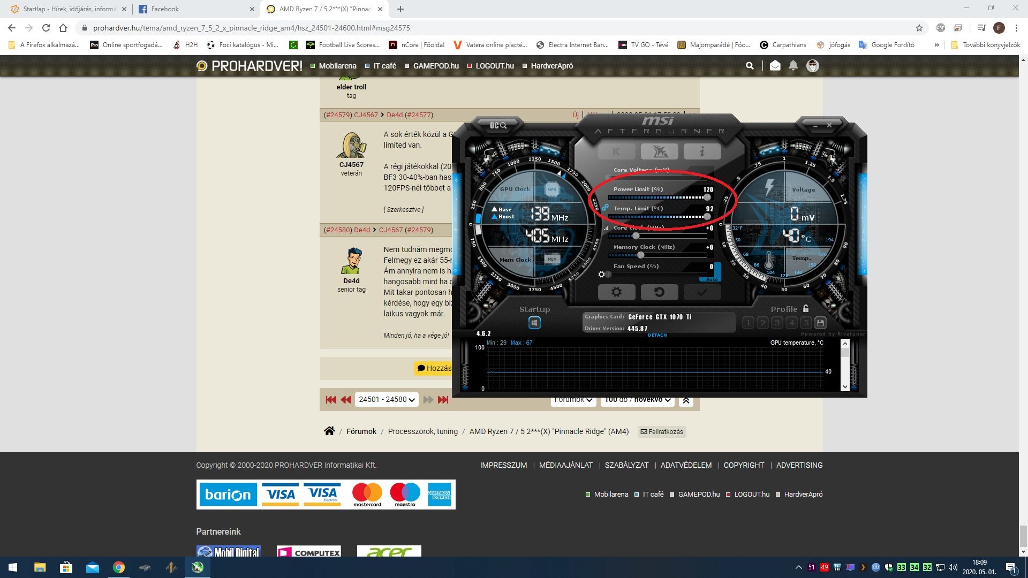Click Feliratkozás subscribe button

click(662, 432)
